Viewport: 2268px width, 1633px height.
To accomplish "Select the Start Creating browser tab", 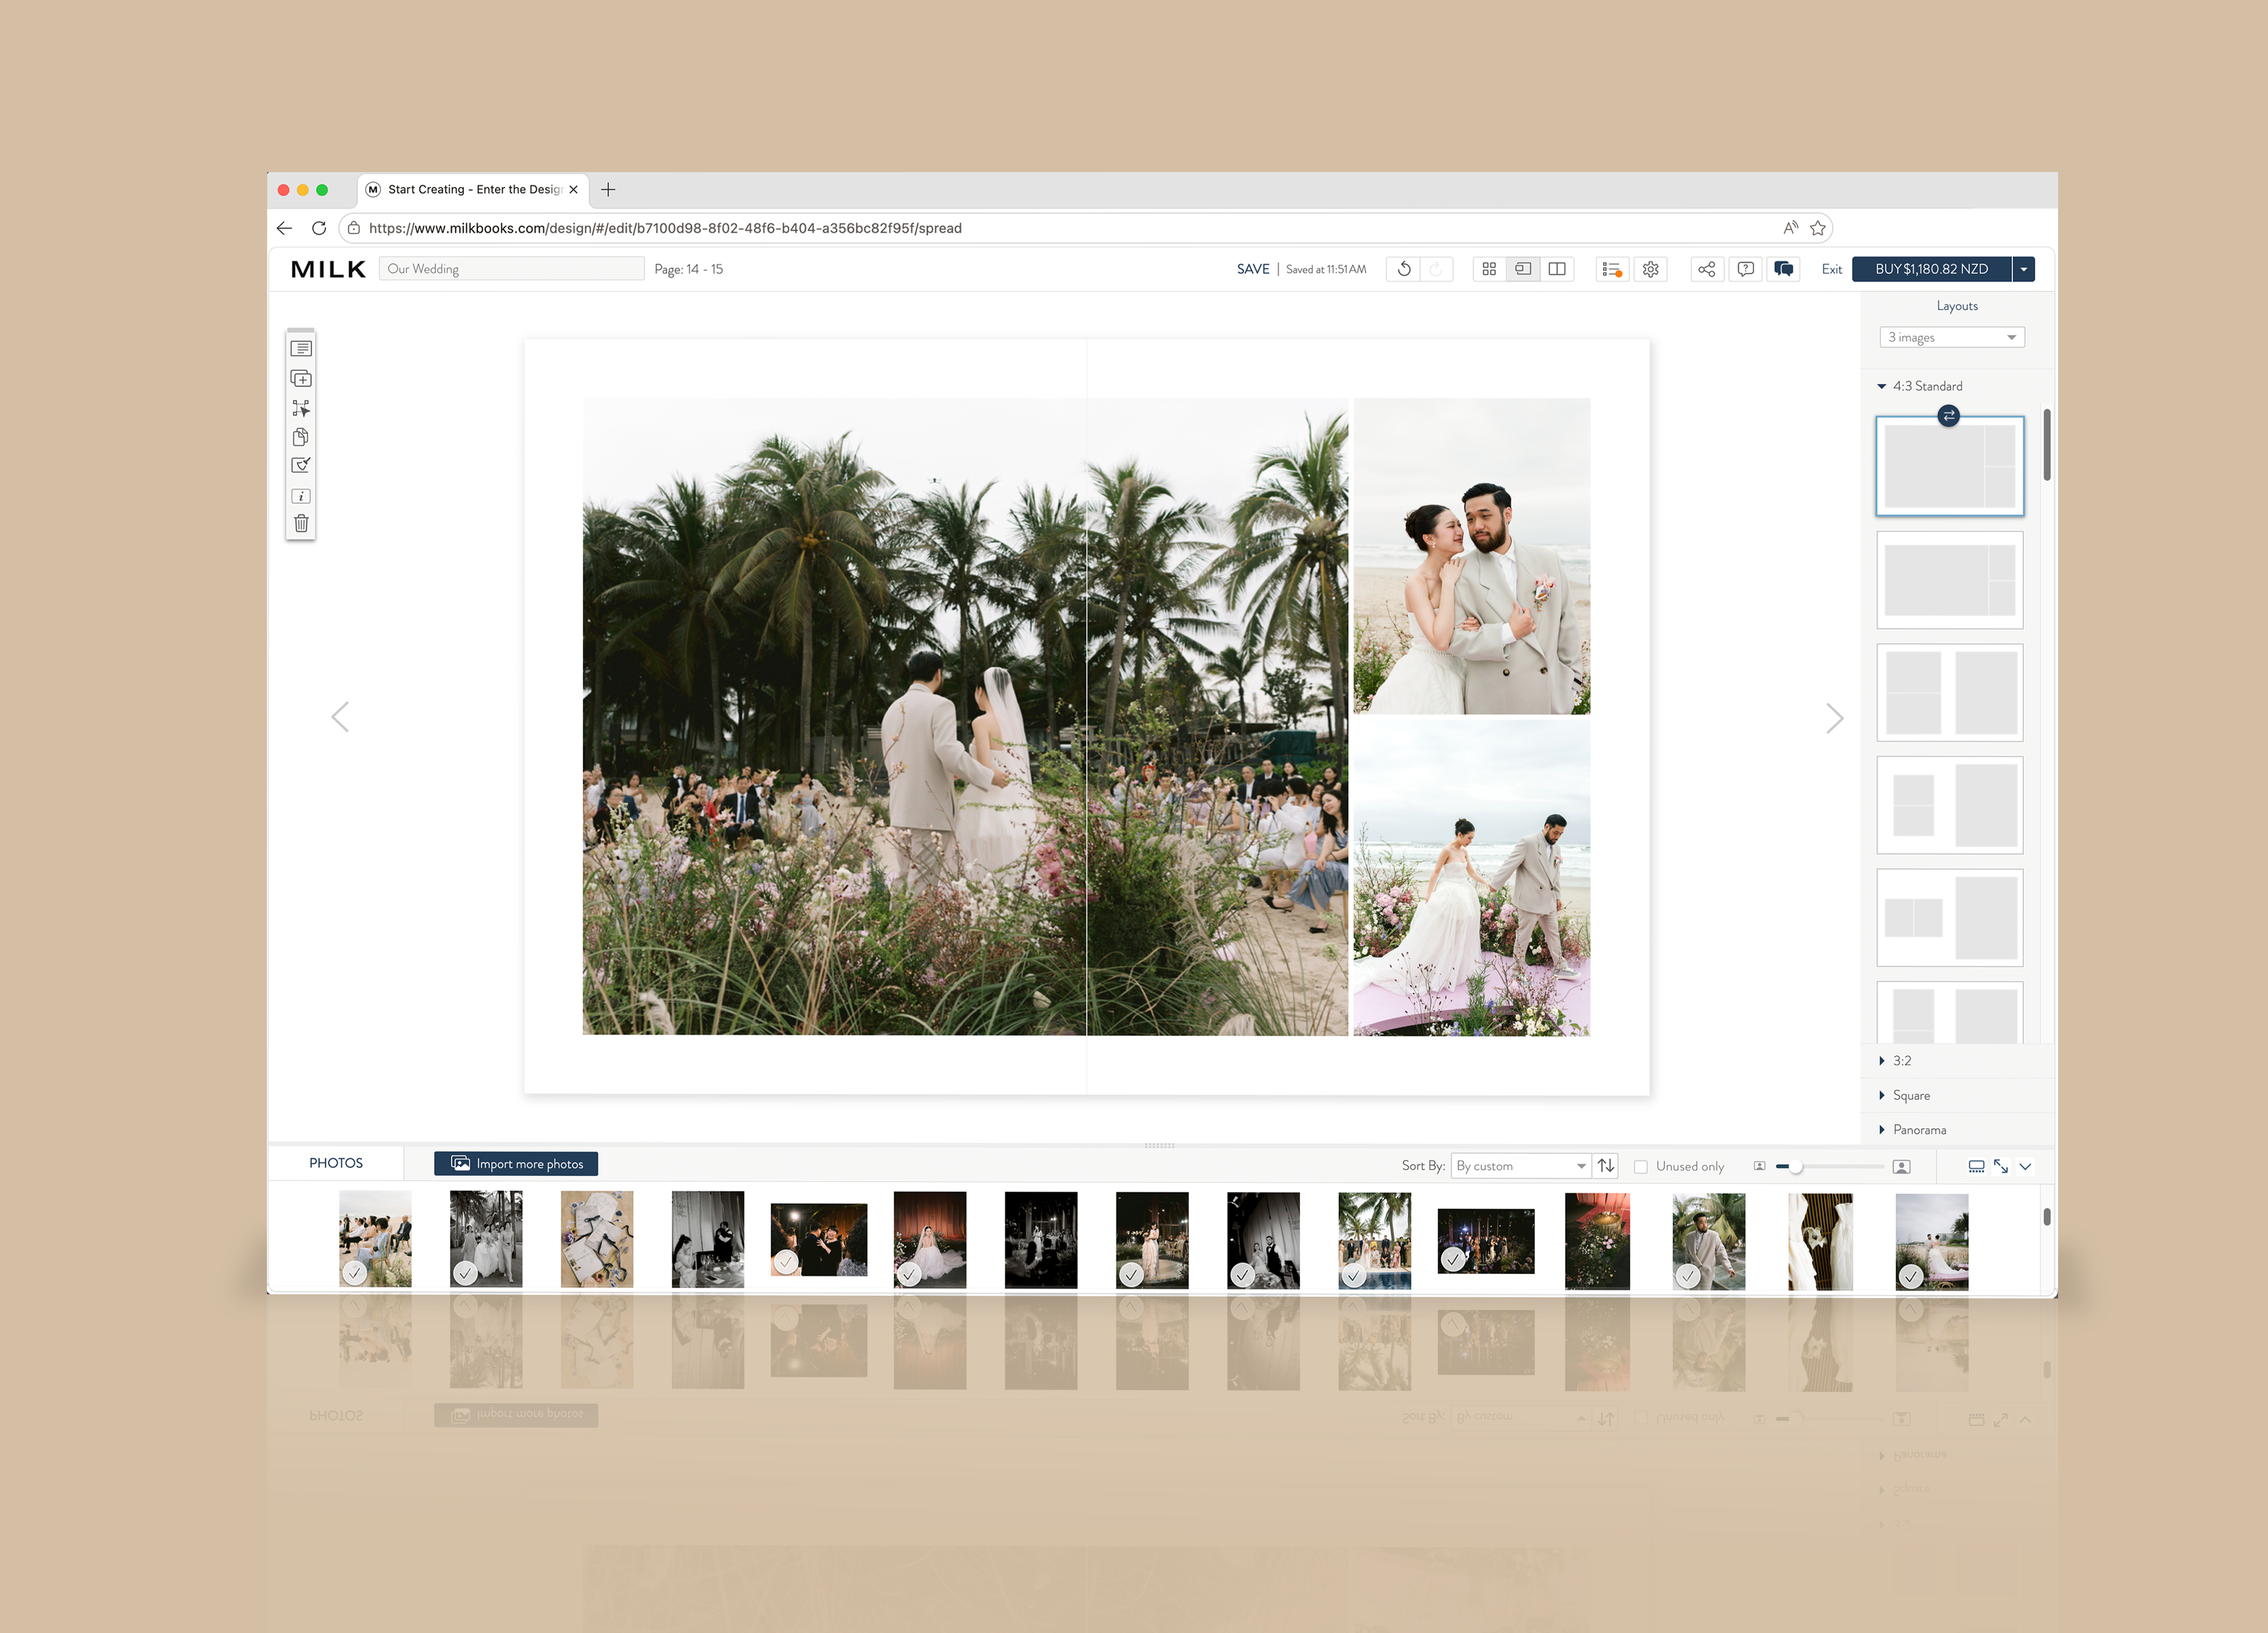I will coord(472,189).
